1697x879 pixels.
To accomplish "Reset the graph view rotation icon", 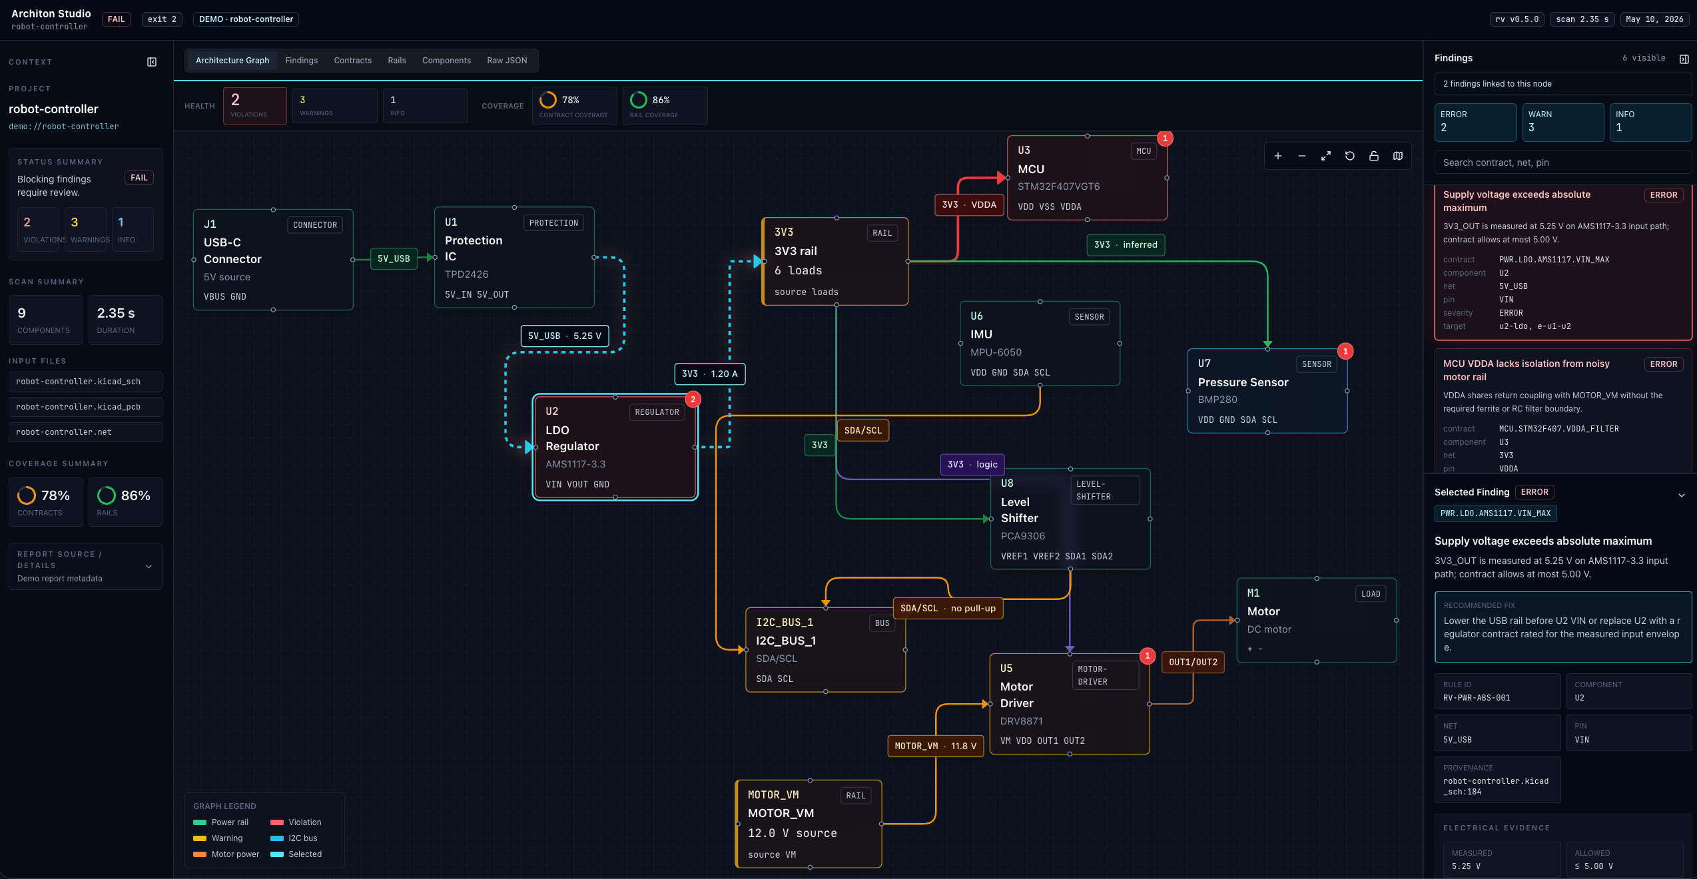I will tap(1349, 156).
